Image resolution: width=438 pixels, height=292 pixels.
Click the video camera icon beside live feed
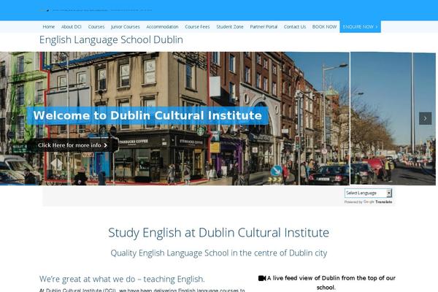coord(262,278)
